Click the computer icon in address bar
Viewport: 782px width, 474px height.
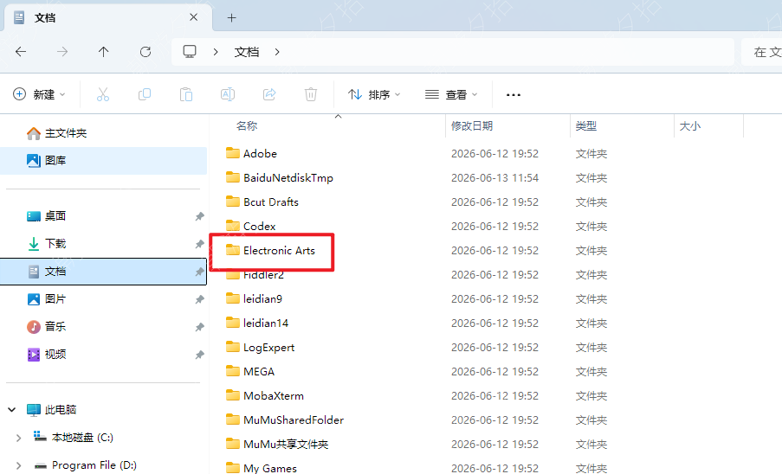[190, 52]
